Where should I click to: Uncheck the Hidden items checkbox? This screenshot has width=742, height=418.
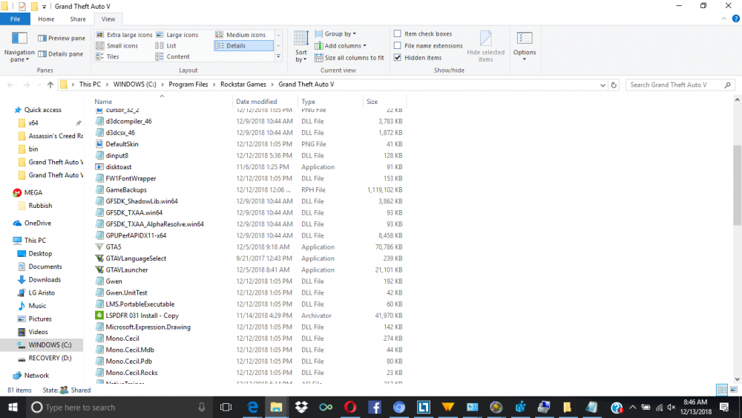[x=398, y=57]
